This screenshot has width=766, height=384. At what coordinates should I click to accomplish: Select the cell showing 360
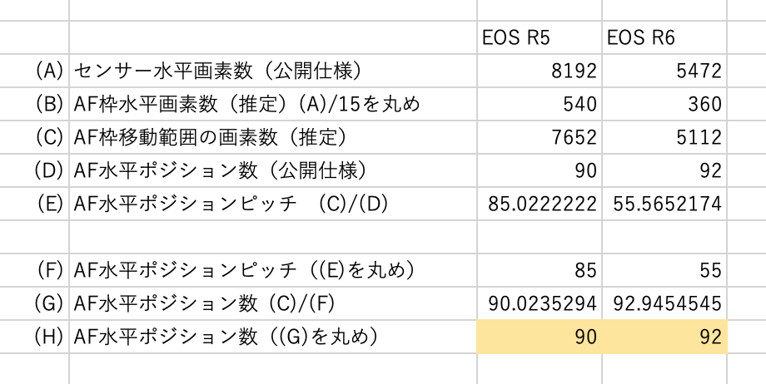tap(664, 105)
